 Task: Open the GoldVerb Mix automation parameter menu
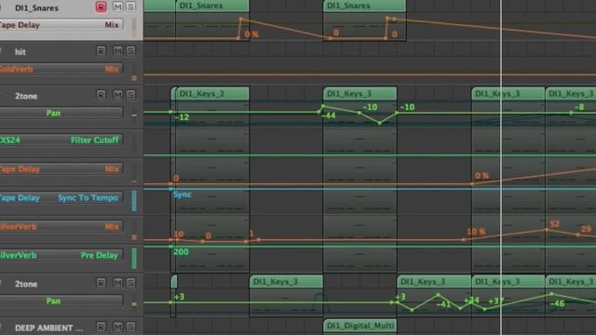pos(61,69)
